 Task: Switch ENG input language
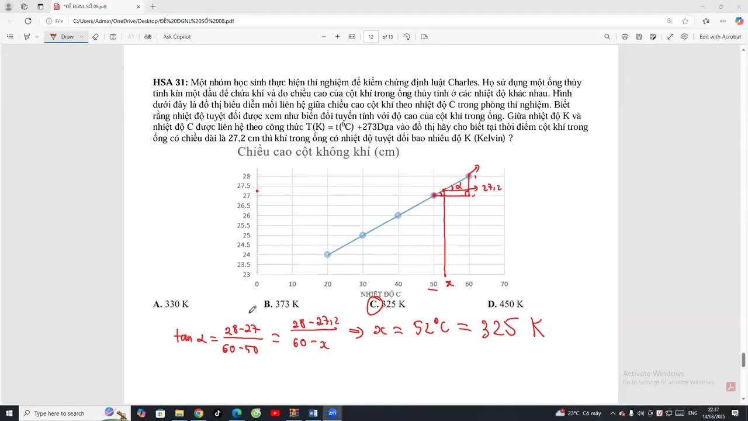(x=692, y=413)
